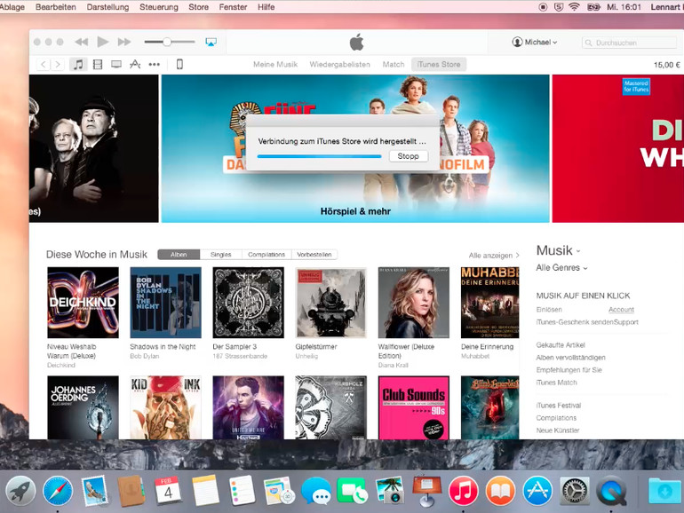Select the Singles filter segment
The height and width of the screenshot is (513, 684).
220,255
